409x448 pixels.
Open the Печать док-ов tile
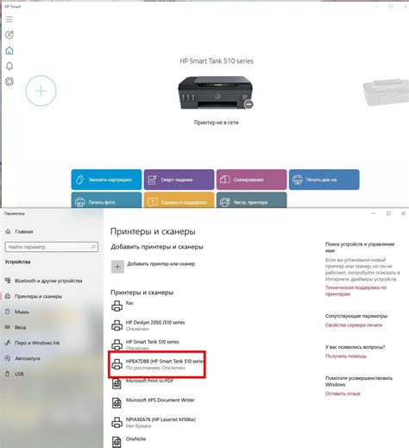[324, 180]
